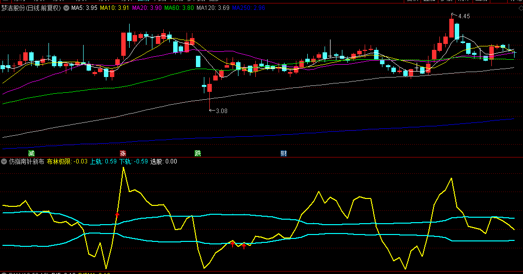Image resolution: width=523 pixels, height=274 pixels.
Task: Click the stock title 梦洁股份(日线.前复权)
Action: tap(31, 8)
